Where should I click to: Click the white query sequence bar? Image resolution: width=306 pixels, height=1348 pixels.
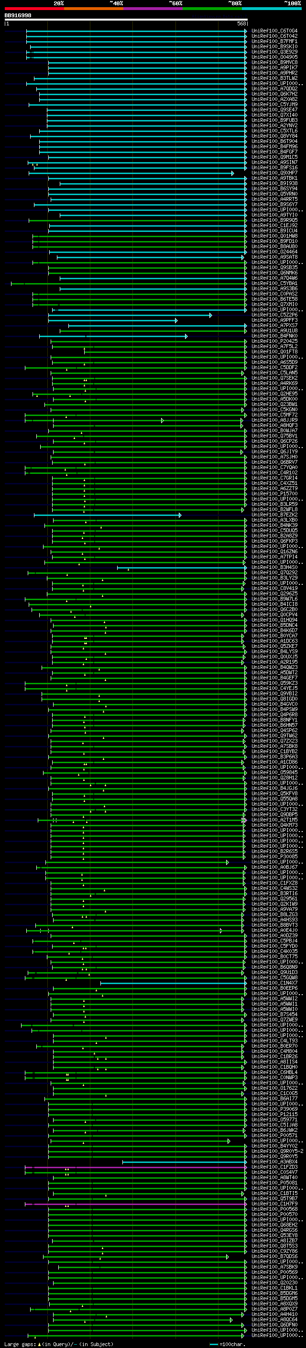[126, 20]
